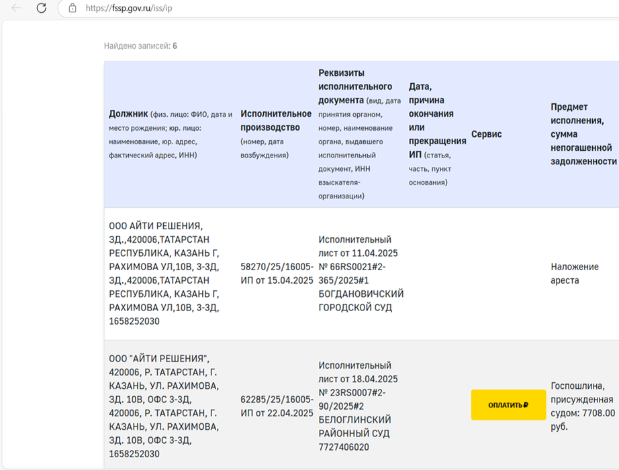
Task: Reload the page with refresh icon
Action: coord(42,8)
